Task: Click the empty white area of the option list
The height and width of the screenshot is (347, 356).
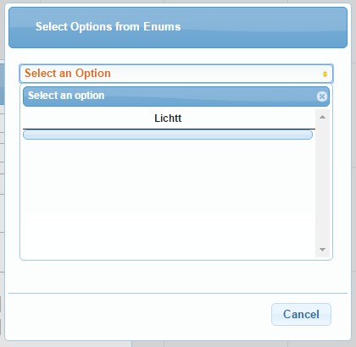Action: click(x=169, y=197)
